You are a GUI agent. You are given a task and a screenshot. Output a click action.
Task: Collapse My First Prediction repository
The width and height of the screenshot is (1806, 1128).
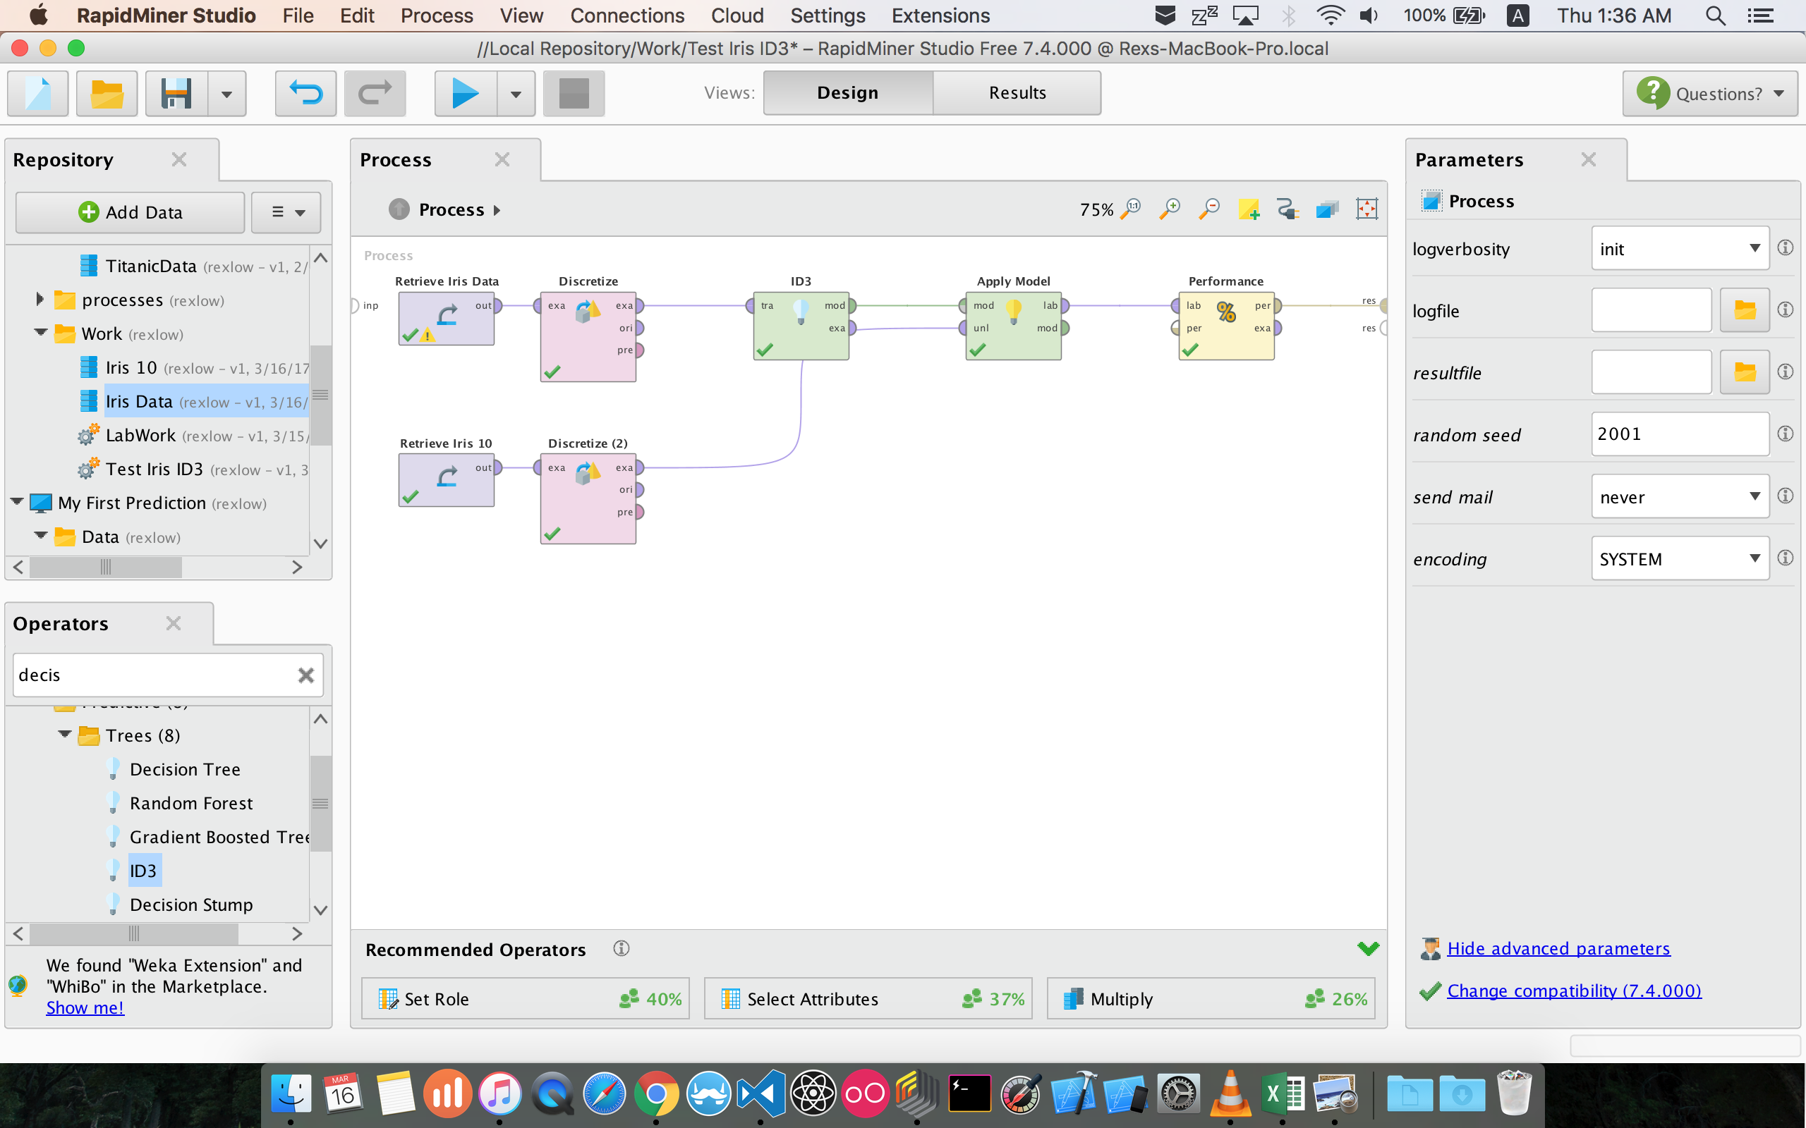(x=16, y=502)
